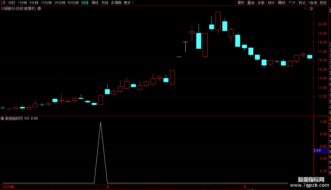Click the 2025年 date axis label
The image size is (331, 190).
click(8, 187)
